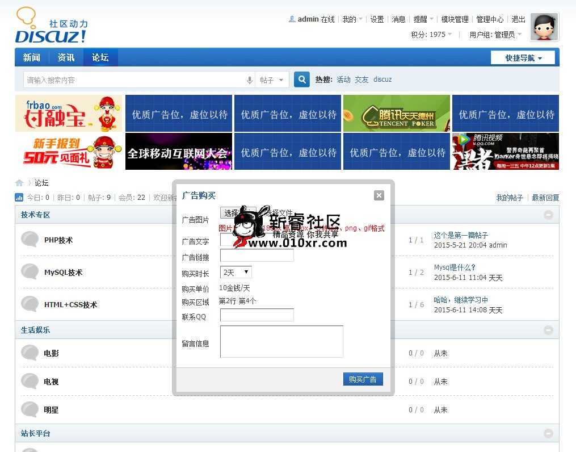Image resolution: width=576 pixels, height=452 pixels.
Task: Open the 帖子 search type dropdown
Action: 272,80
